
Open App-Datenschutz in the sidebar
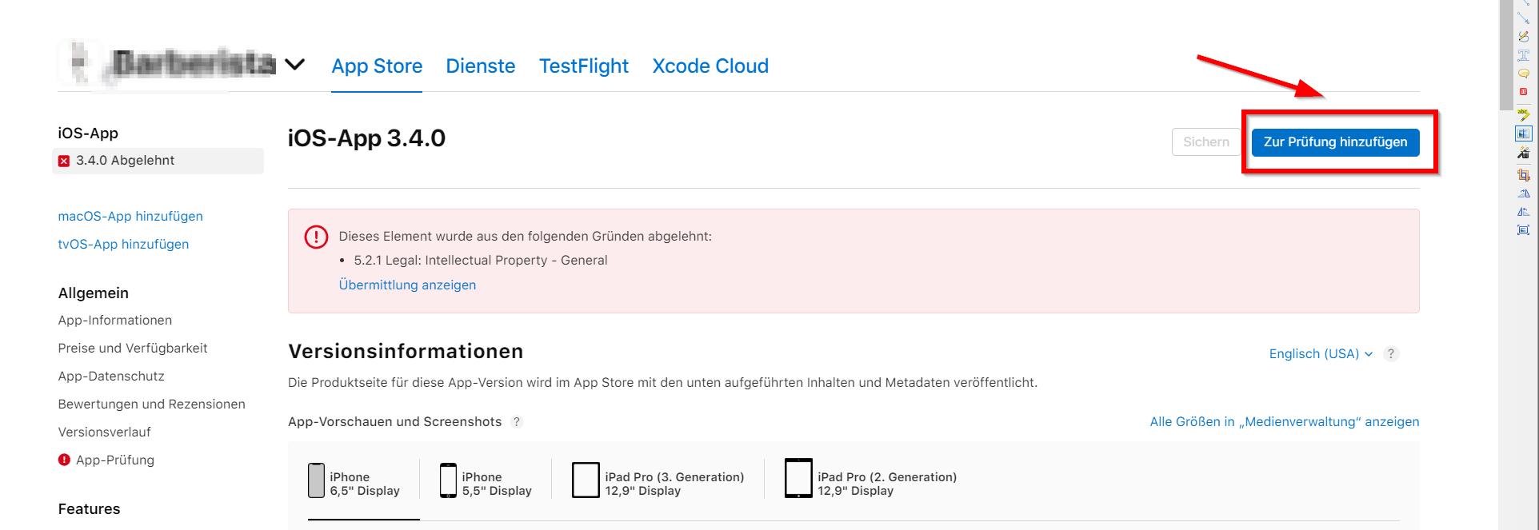(111, 376)
